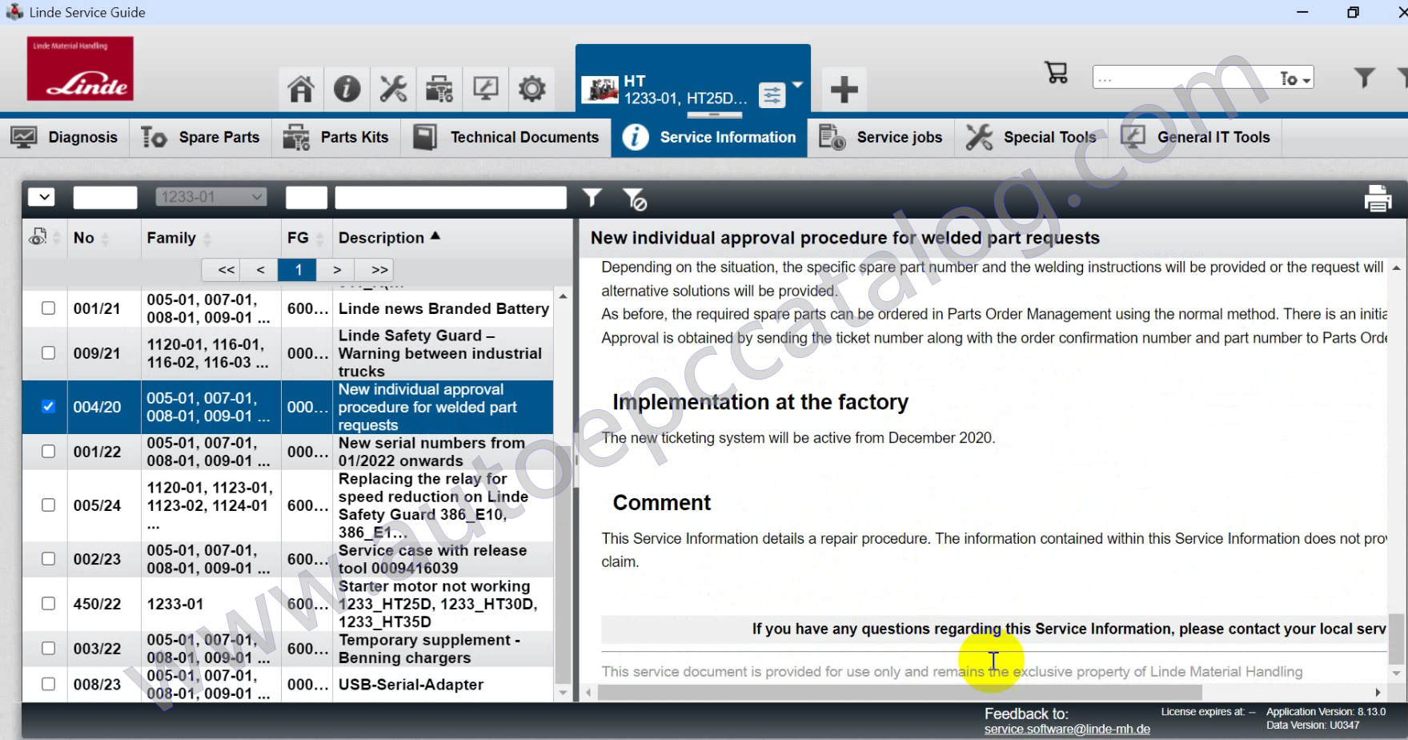This screenshot has width=1408, height=740.
Task: Open the shopping cart
Action: [1057, 73]
